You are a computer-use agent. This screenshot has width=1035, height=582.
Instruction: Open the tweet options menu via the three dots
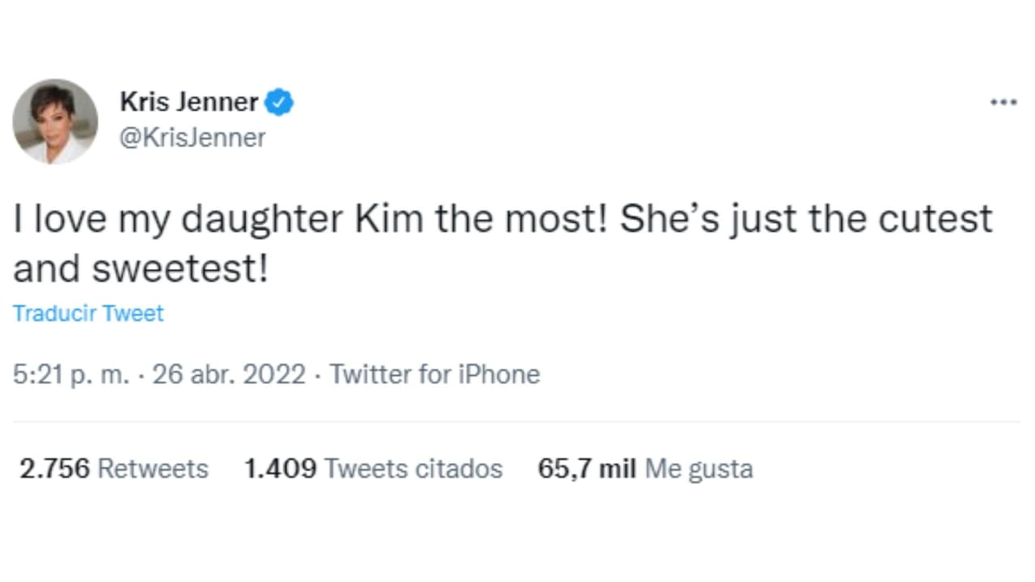tap(1003, 101)
